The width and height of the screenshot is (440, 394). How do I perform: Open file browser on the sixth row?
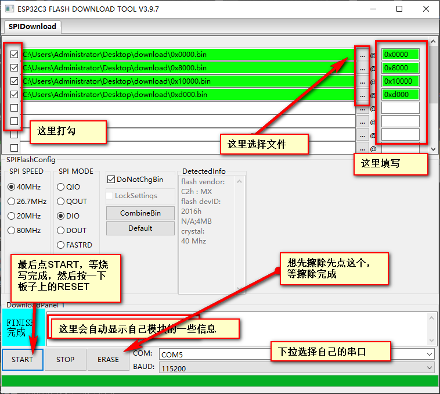coord(362,121)
